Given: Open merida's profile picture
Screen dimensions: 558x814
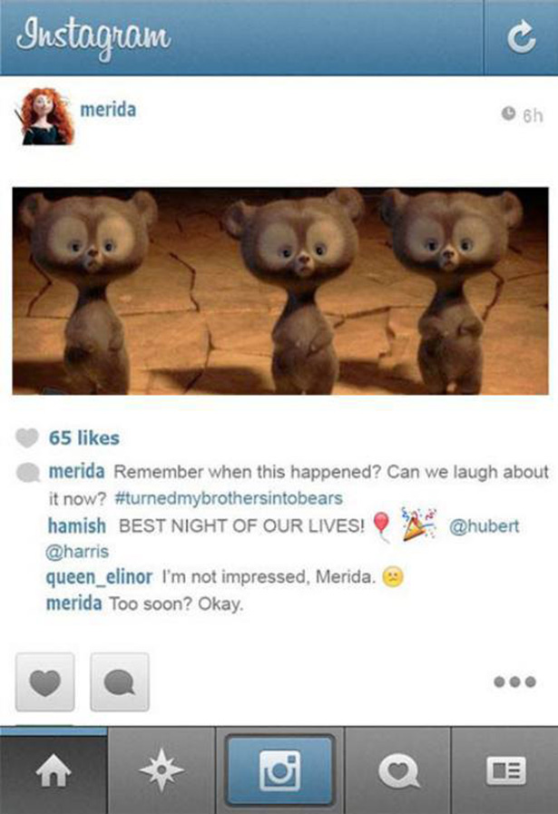Looking at the screenshot, I should coord(46,116).
